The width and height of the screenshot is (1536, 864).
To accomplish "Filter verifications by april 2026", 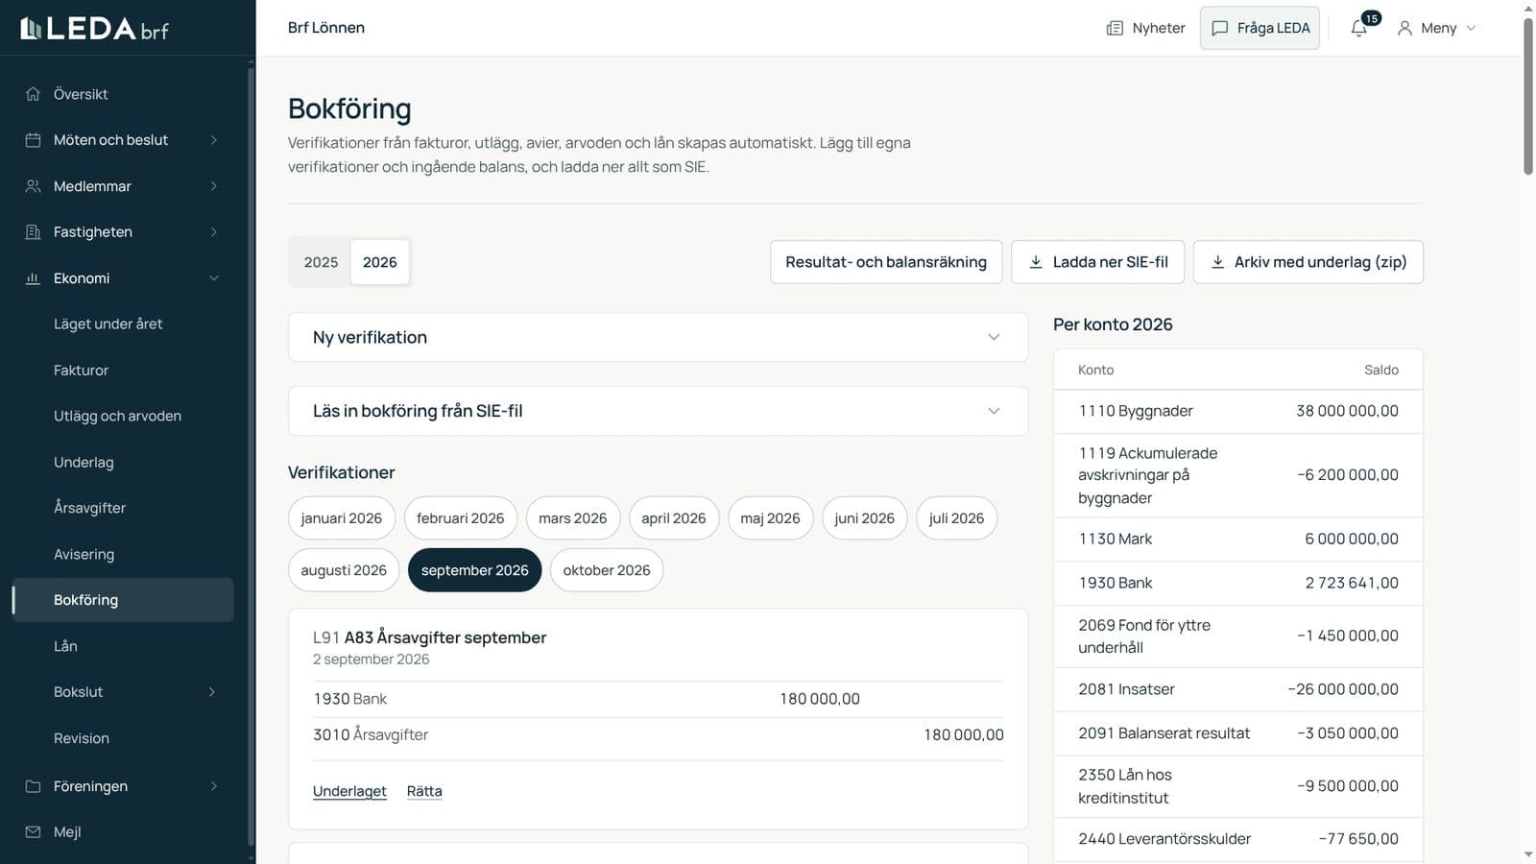I will [x=674, y=518].
